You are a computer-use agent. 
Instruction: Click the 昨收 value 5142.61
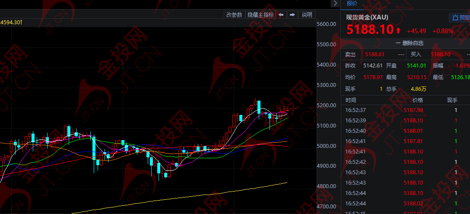(x=373, y=65)
